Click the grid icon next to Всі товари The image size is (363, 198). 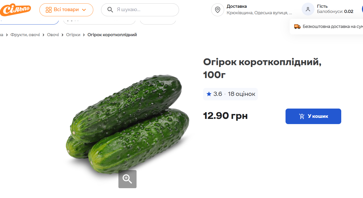coord(48,10)
